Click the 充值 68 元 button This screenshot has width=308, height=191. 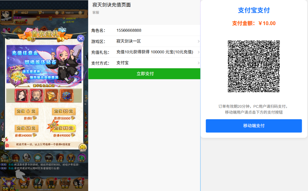click(x=26, y=128)
